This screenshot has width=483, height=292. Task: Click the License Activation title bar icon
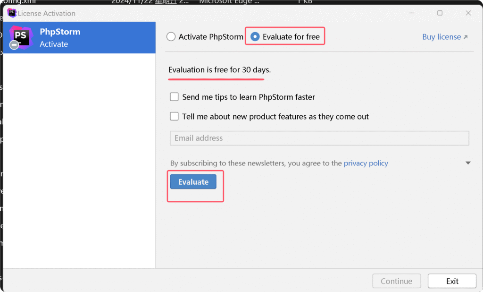click(x=12, y=13)
